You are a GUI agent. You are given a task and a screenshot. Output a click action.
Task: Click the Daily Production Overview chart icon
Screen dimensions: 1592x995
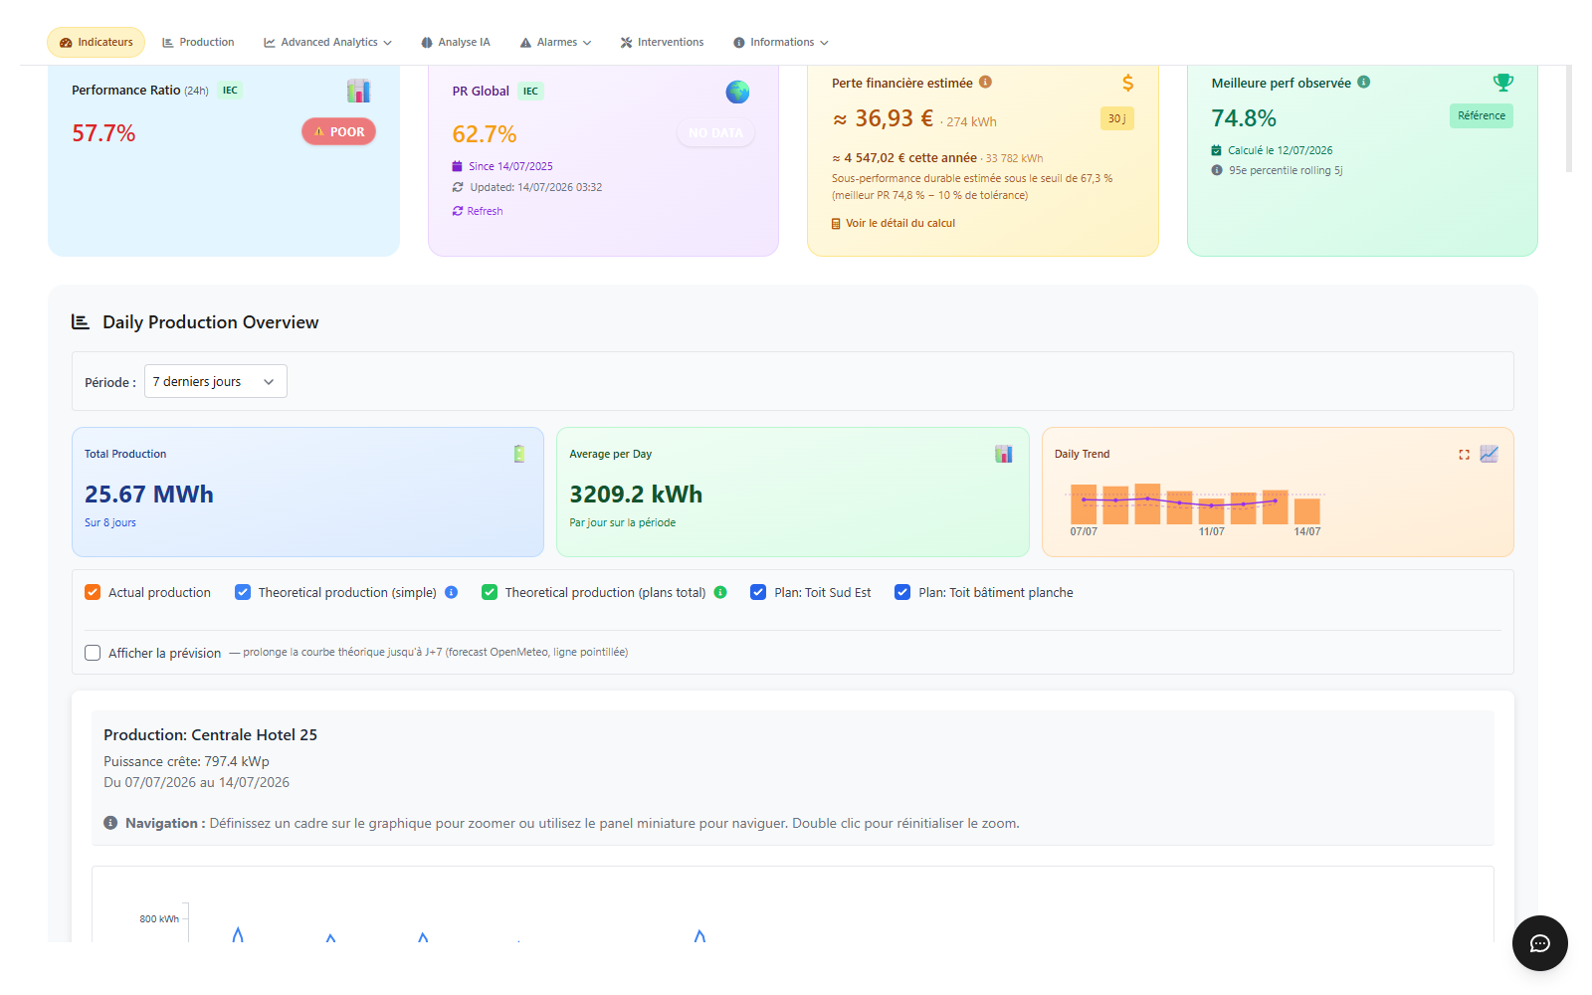click(81, 321)
